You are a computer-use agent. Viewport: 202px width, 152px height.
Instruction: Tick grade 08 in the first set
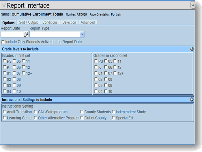click(14, 79)
